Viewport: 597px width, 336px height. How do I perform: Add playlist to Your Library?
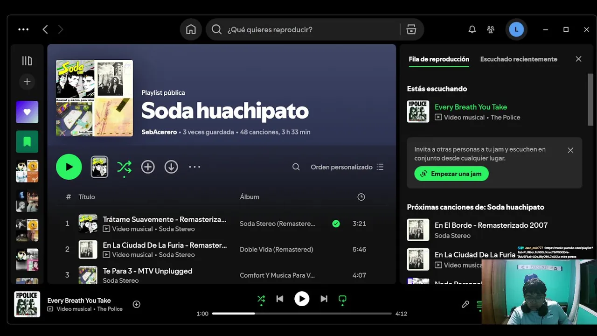[148, 167]
